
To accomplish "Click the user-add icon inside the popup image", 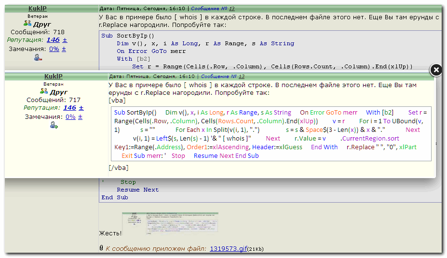I will 54,125.
